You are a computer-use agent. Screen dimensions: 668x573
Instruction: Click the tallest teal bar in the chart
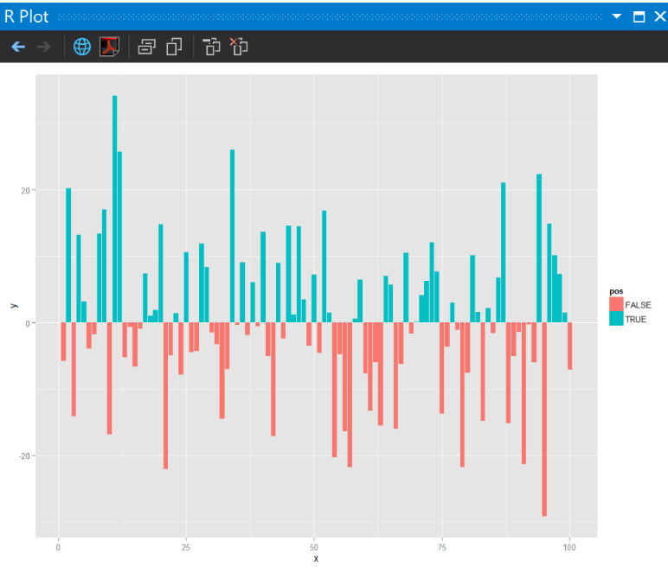(114, 209)
